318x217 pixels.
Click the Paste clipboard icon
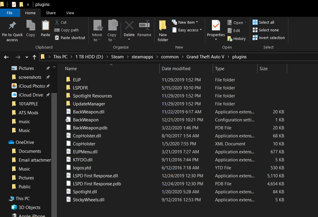click(x=45, y=26)
